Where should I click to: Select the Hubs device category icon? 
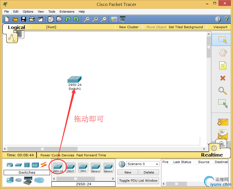pyautogui.click(x=27, y=165)
